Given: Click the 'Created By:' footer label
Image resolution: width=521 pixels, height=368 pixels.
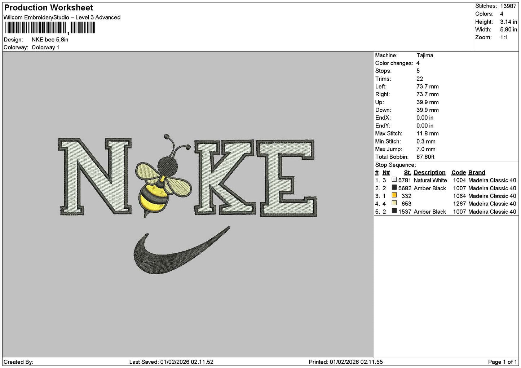Looking at the screenshot, I should coord(18,362).
